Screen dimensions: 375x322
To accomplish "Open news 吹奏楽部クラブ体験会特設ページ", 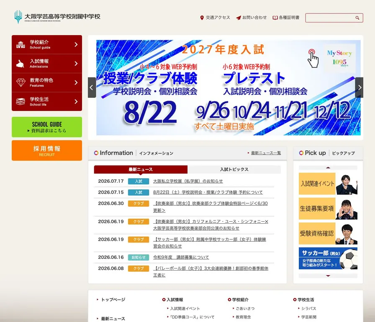I will (211, 207).
